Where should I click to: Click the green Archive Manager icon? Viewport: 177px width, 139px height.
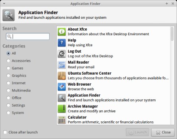coord(62,109)
